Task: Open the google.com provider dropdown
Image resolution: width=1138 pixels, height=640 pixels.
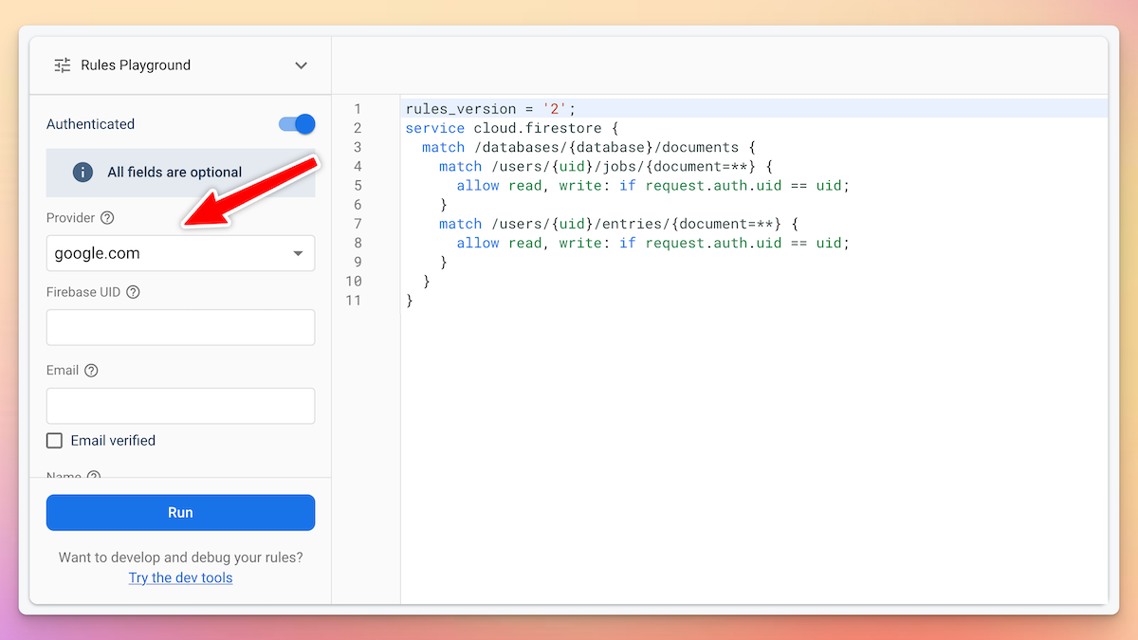Action: click(x=180, y=253)
